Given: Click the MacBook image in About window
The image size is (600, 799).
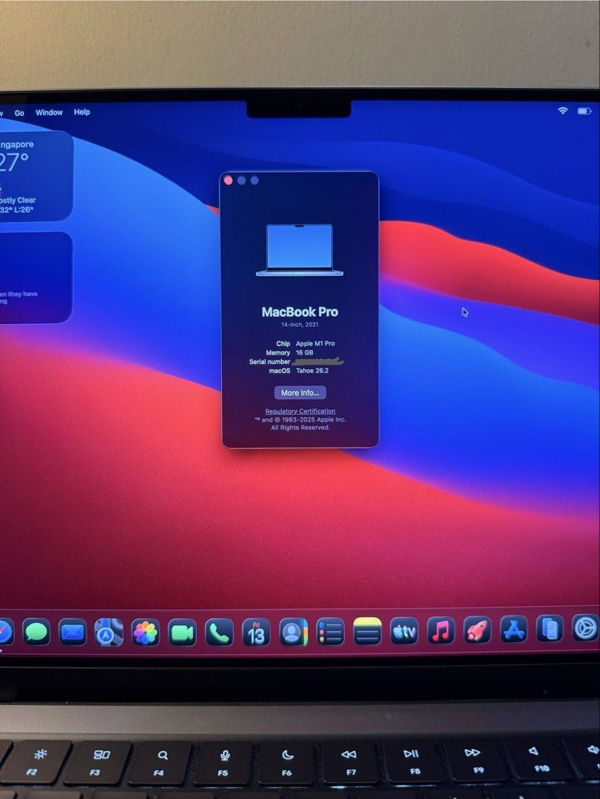Looking at the screenshot, I should point(299,250).
